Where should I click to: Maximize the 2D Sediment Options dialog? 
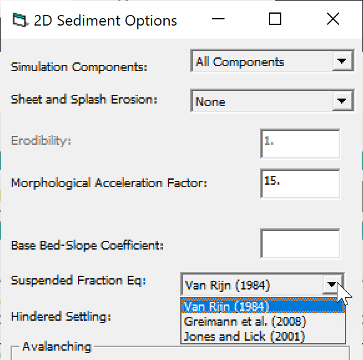(x=275, y=19)
